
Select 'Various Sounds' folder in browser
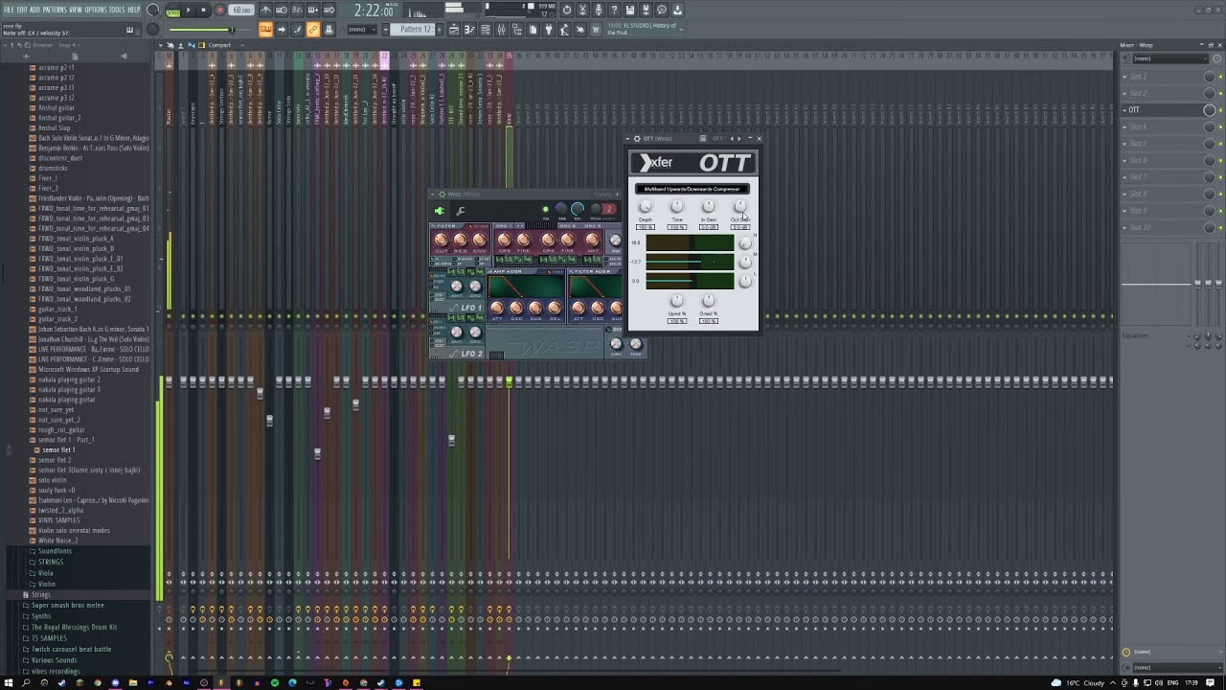click(54, 659)
